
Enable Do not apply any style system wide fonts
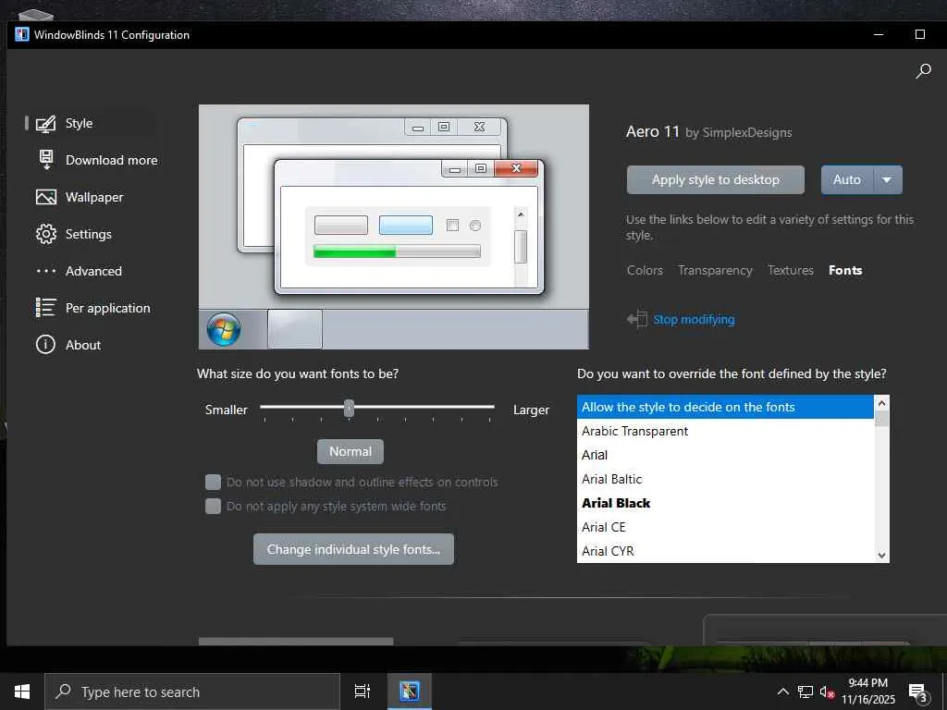coord(214,506)
